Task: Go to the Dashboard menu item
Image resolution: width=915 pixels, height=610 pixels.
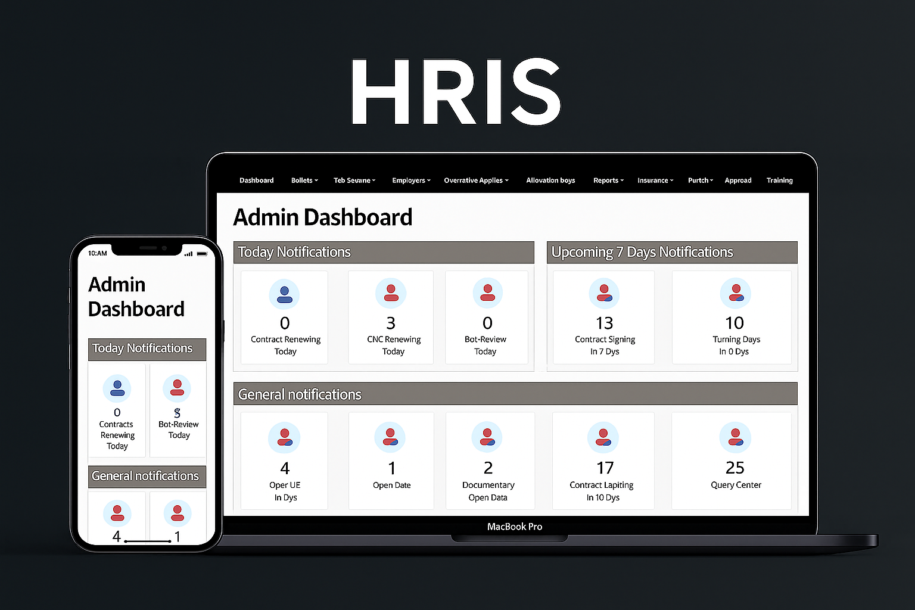Action: tap(257, 180)
